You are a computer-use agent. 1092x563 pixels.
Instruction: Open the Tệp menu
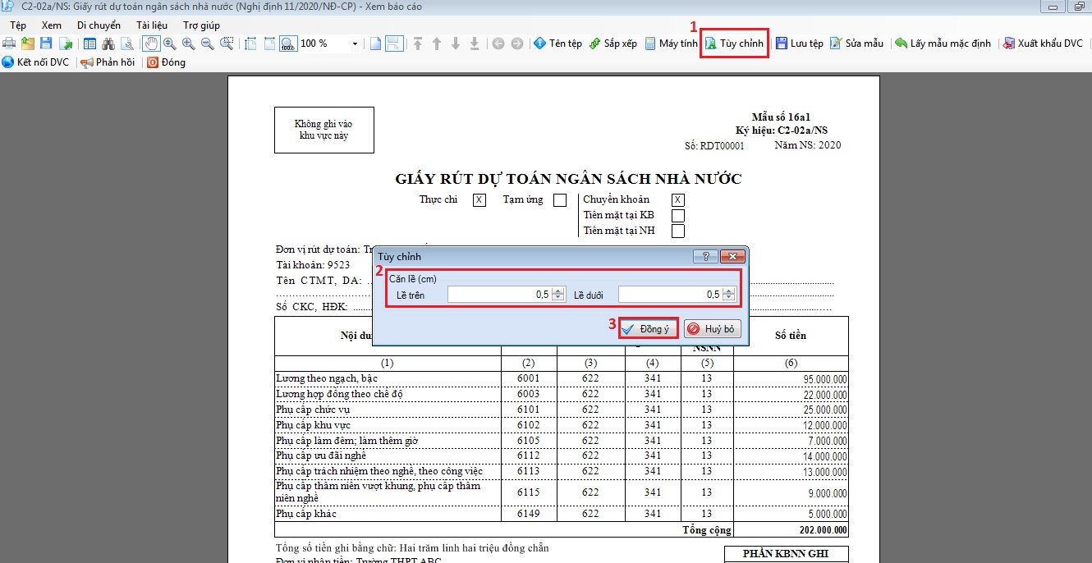[18, 25]
